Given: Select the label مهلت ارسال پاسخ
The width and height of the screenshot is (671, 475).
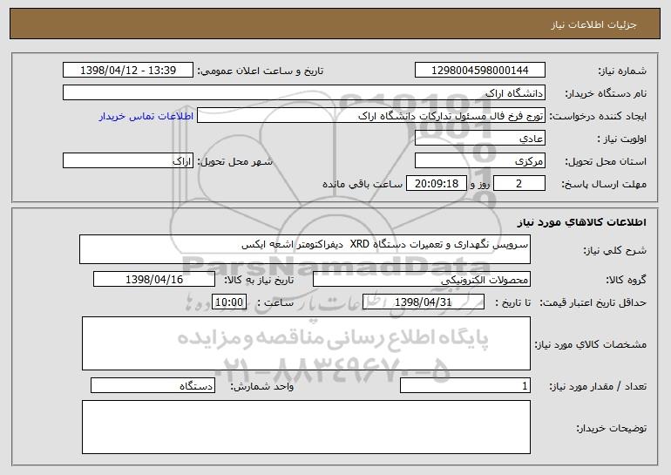Looking at the screenshot, I should (x=604, y=184).
